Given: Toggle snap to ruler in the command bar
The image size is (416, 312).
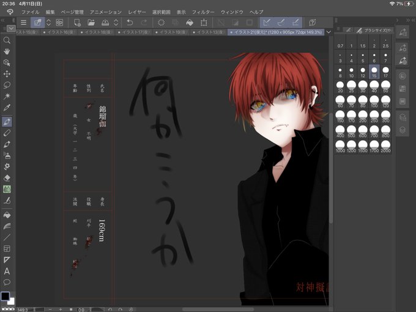Looking at the screenshot, I should click(x=267, y=23).
